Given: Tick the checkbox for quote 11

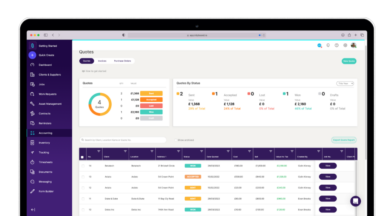Looking at the screenshot, I should tap(83, 199).
